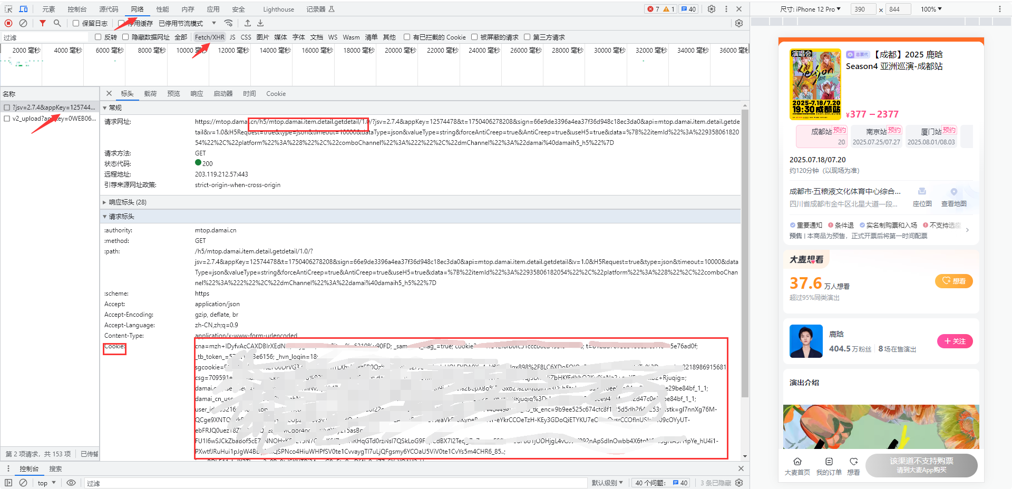Screen dimensions: 1012x489
Task: Open the 响应 request tab
Action: (x=197, y=93)
